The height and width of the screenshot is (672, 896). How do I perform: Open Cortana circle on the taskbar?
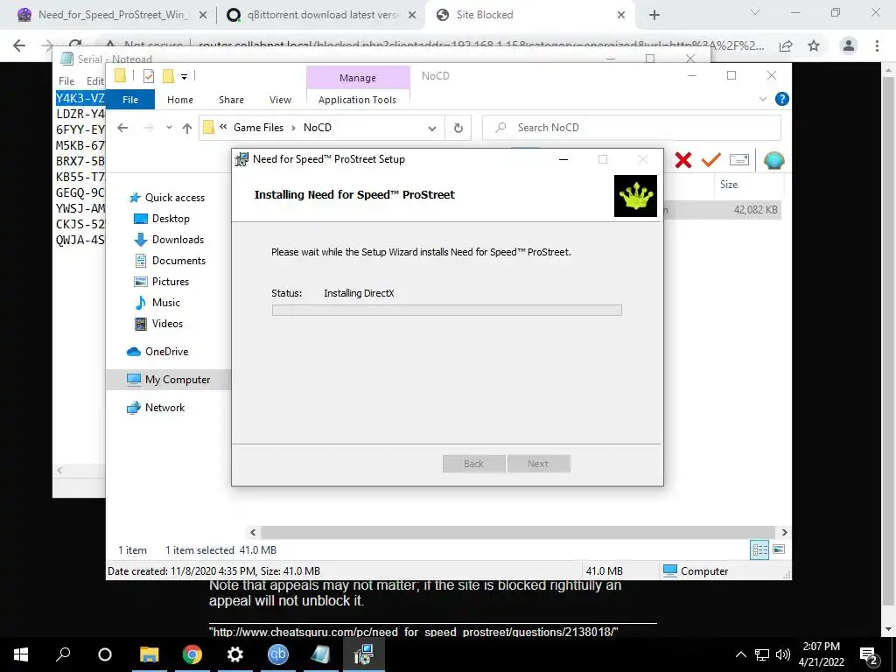tap(105, 654)
